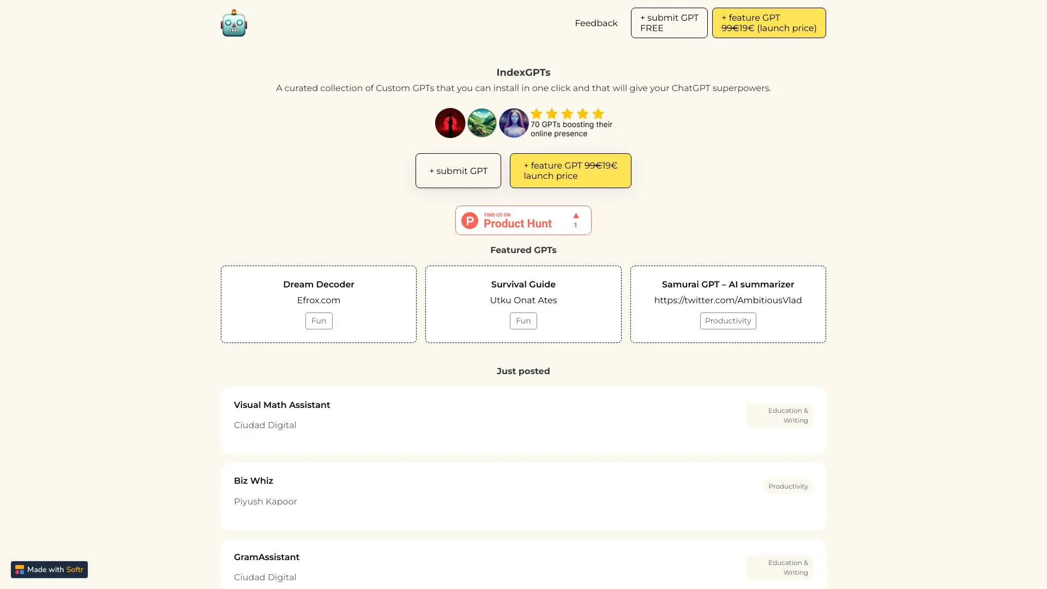Select the Fun tag under Dream Decoder
The width and height of the screenshot is (1047, 589).
[x=318, y=321]
